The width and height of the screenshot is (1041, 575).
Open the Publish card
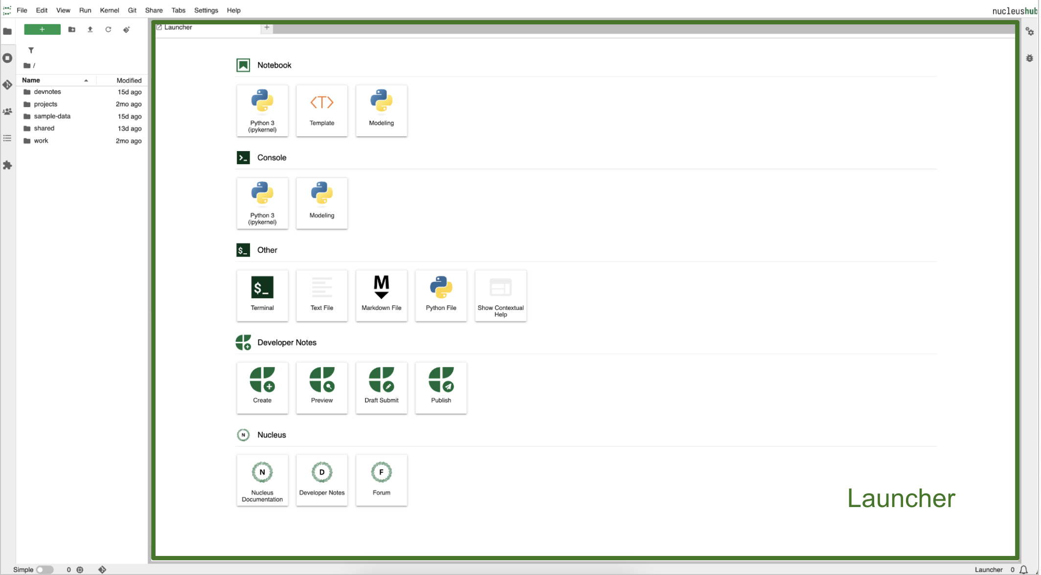click(x=441, y=388)
